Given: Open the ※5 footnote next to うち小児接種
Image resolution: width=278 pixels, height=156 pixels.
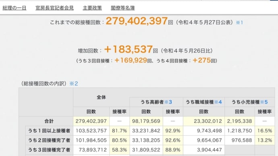Looking at the screenshot, I should pos(264,102).
